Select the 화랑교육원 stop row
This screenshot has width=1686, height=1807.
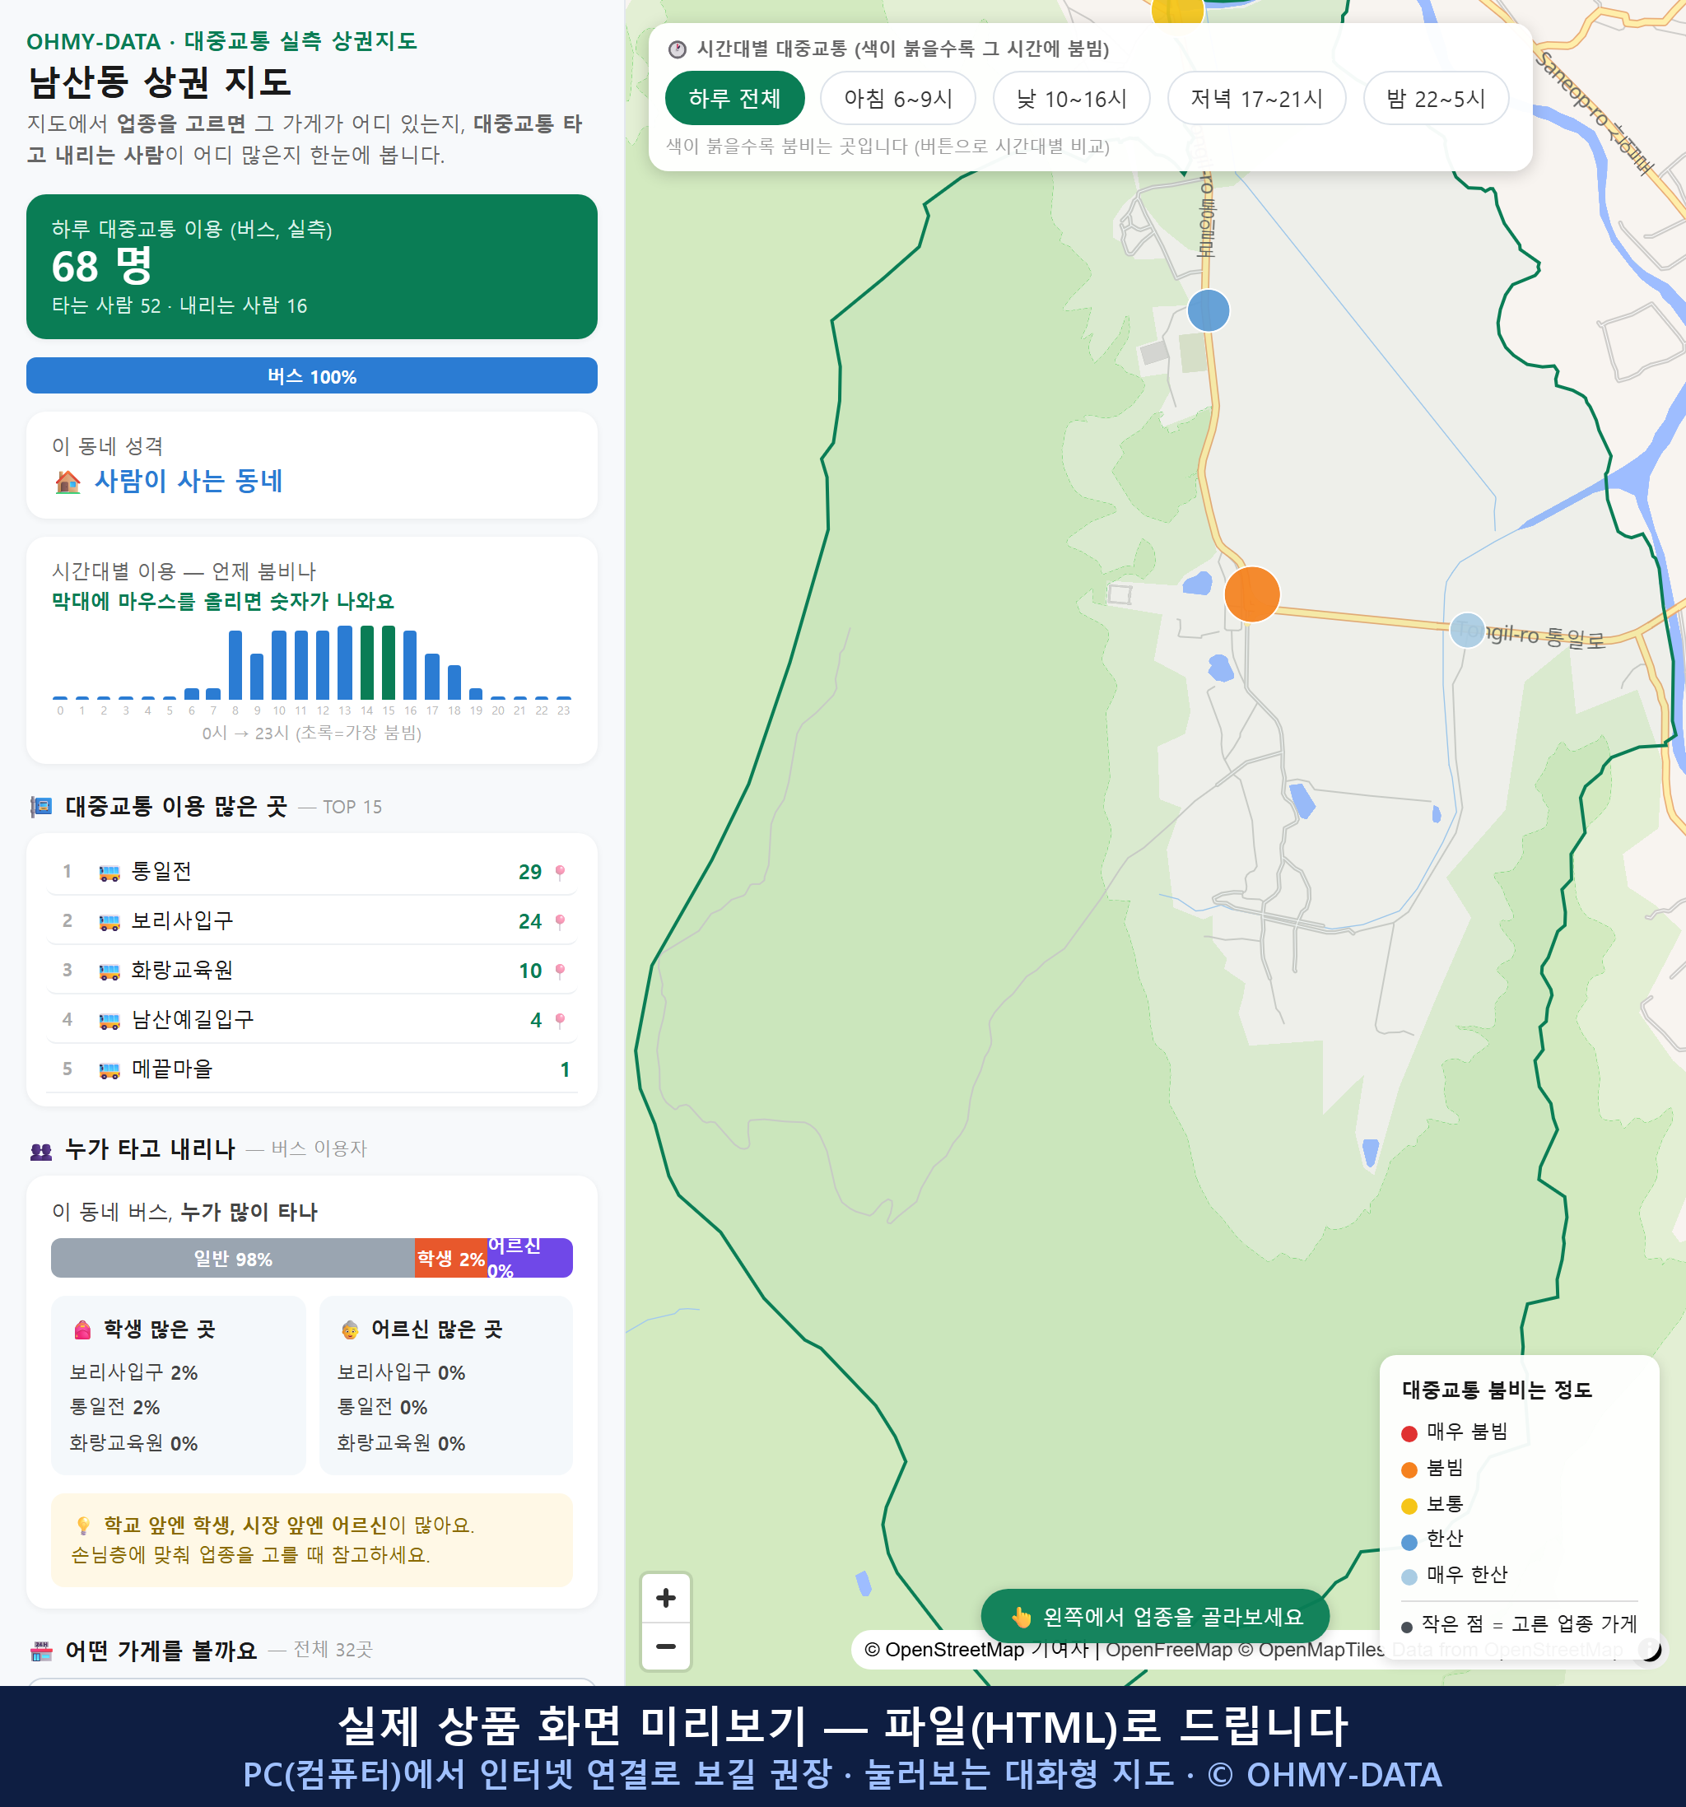312,969
